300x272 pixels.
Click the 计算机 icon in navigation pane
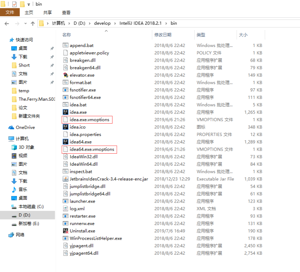(x=11, y=139)
